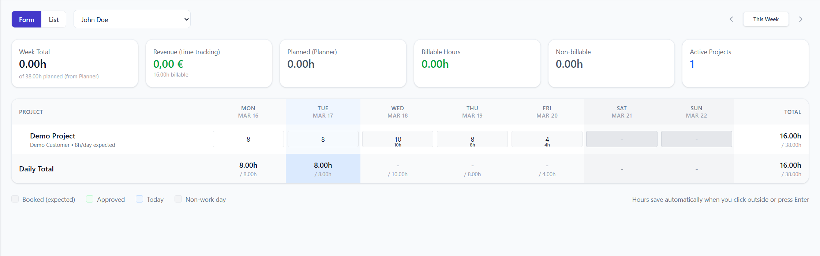This screenshot has height=256, width=820.
Task: Click the Sunday Mar 22 hours cell
Action: click(x=696, y=139)
